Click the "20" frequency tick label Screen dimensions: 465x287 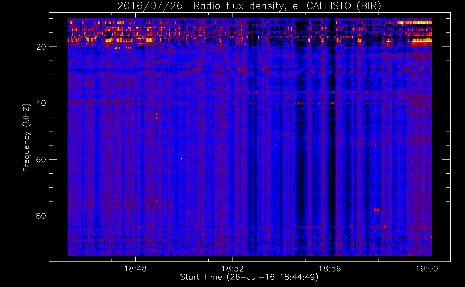coord(41,47)
